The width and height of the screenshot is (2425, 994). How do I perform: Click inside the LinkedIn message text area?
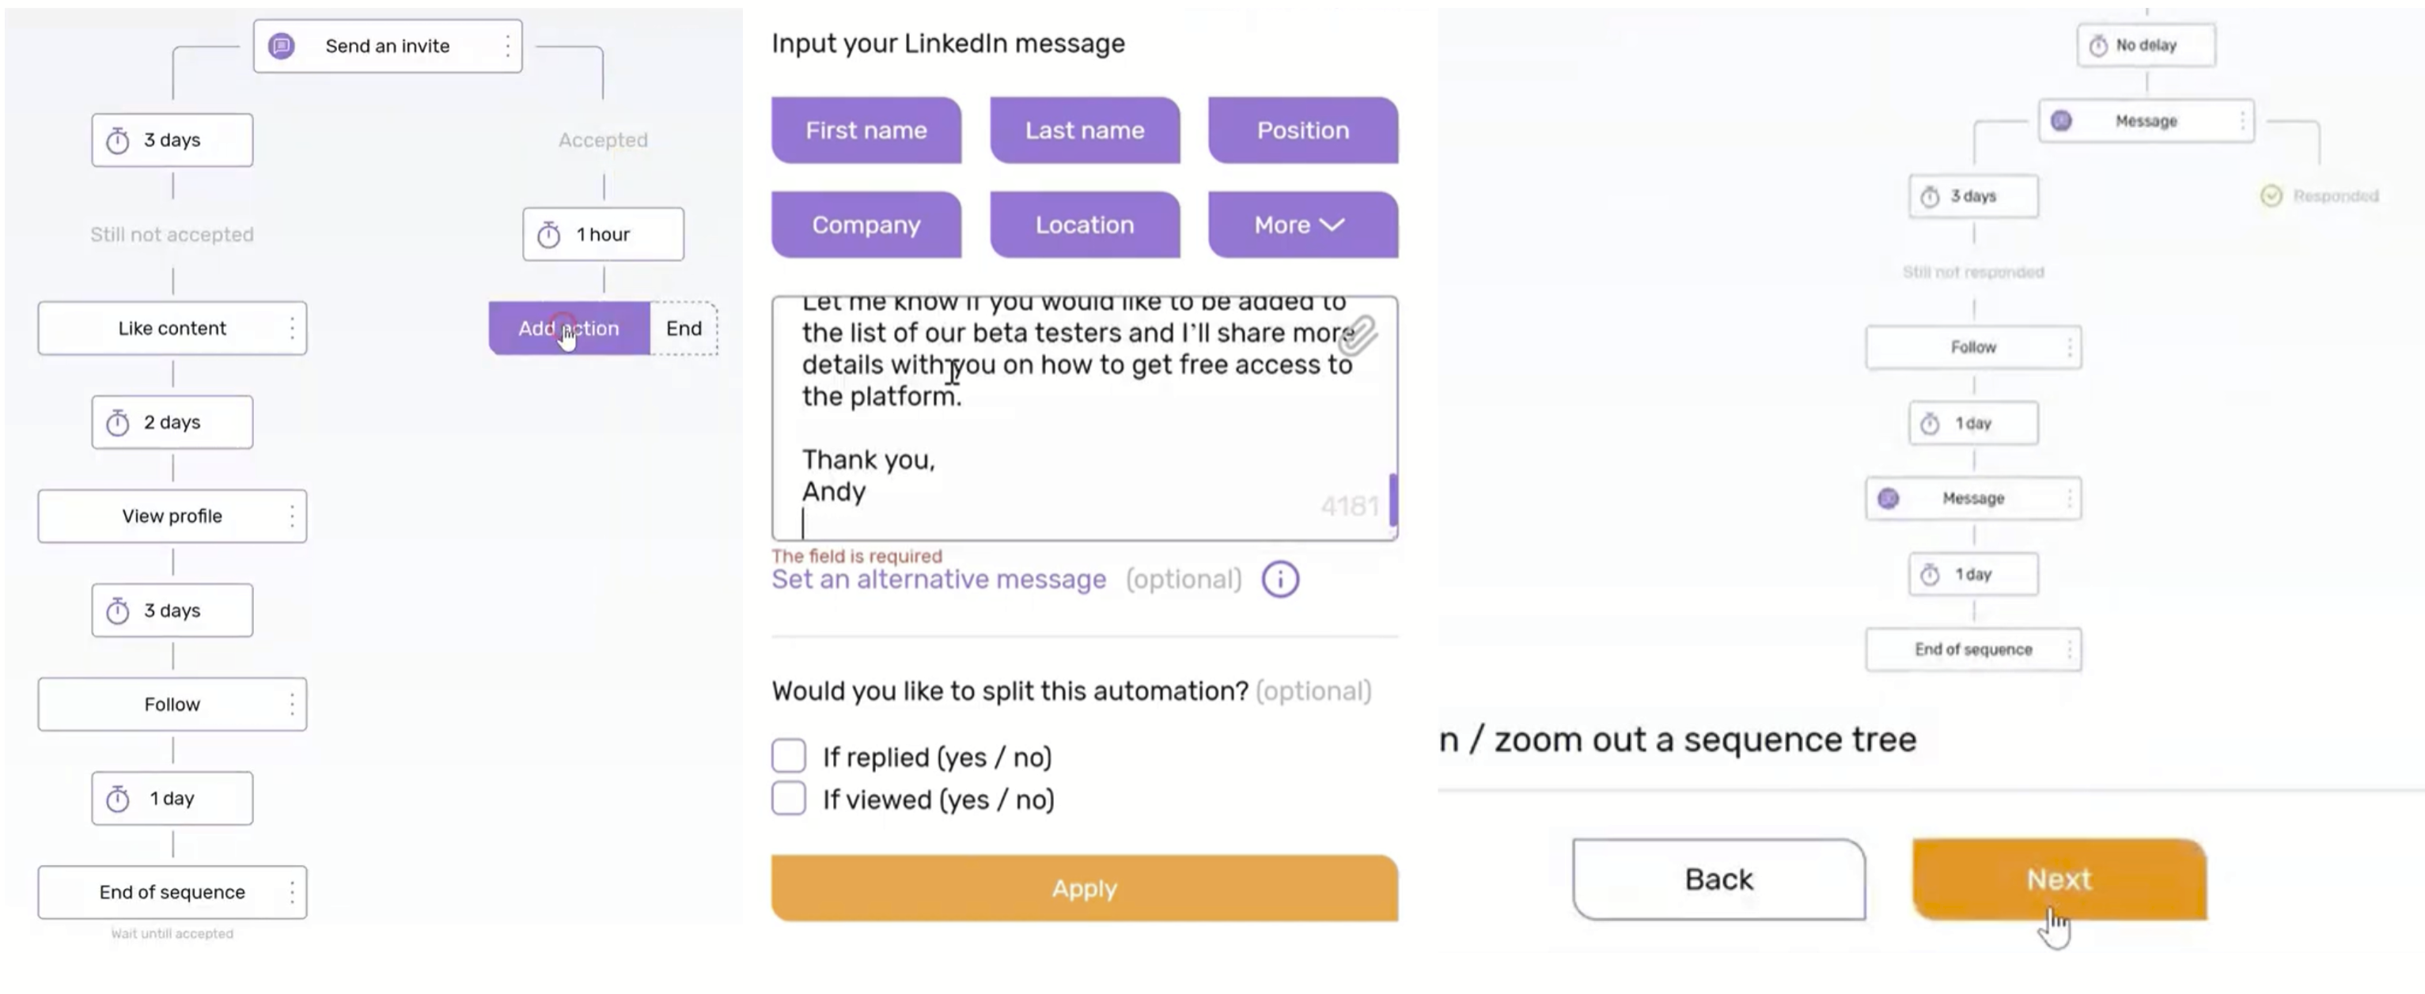pos(1082,414)
